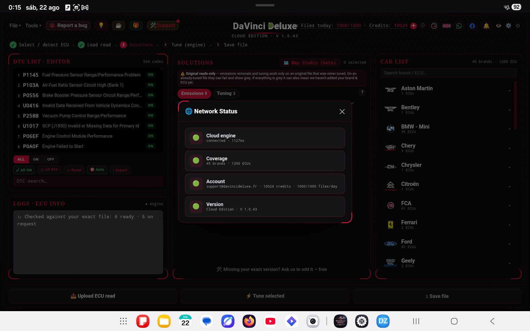530x331 pixels.
Task: Click the Tune selected button
Action: (265, 296)
